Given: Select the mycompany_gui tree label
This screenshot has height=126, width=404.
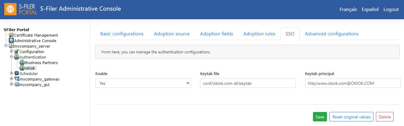Looking at the screenshot, I should coord(34,85).
